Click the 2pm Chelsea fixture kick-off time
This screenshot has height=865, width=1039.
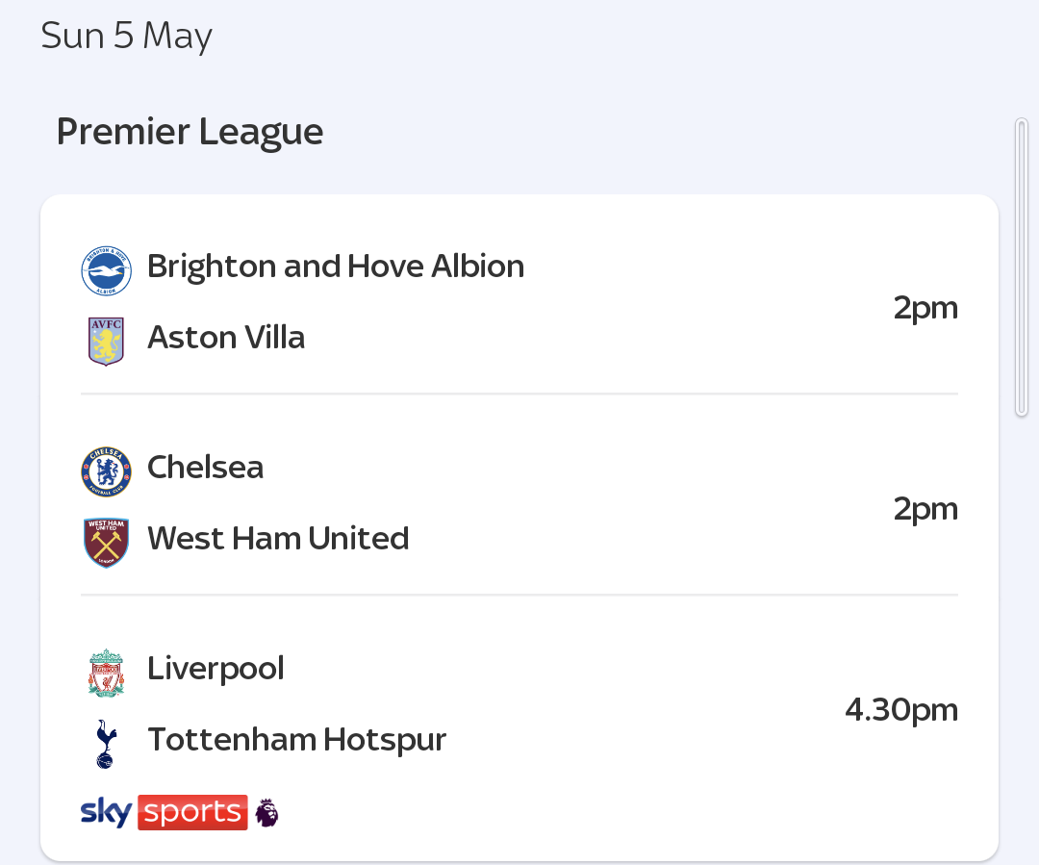[925, 510]
